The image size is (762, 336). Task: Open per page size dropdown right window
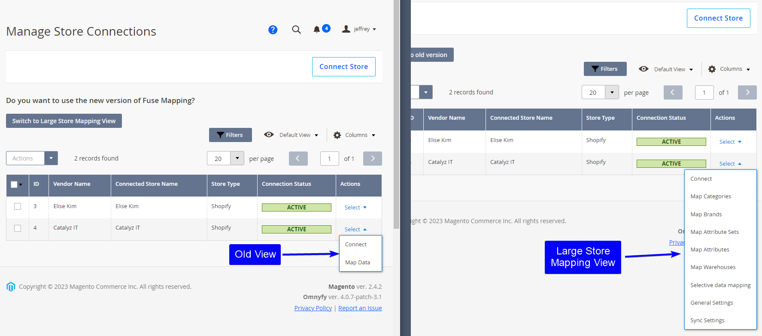click(612, 92)
